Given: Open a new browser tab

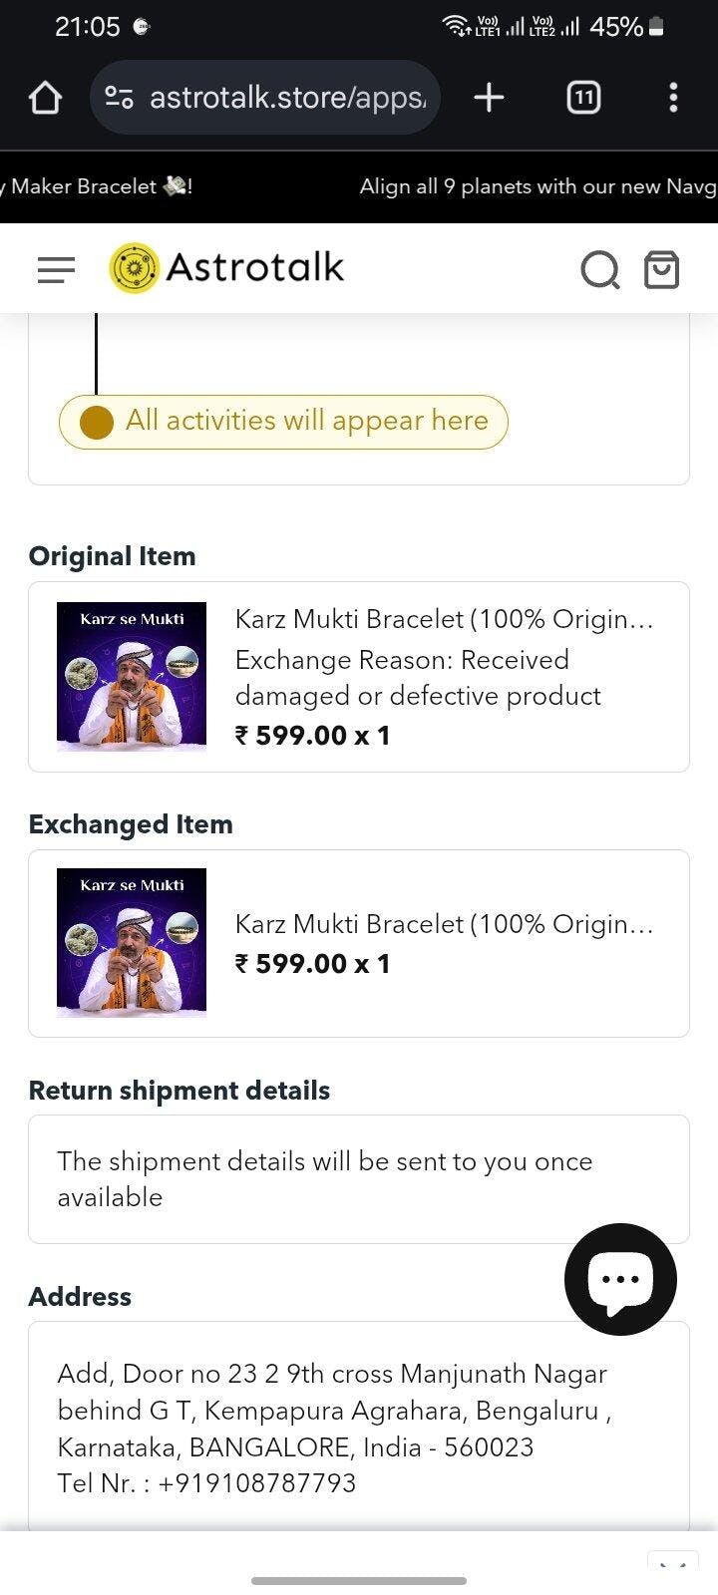Looking at the screenshot, I should 489,98.
